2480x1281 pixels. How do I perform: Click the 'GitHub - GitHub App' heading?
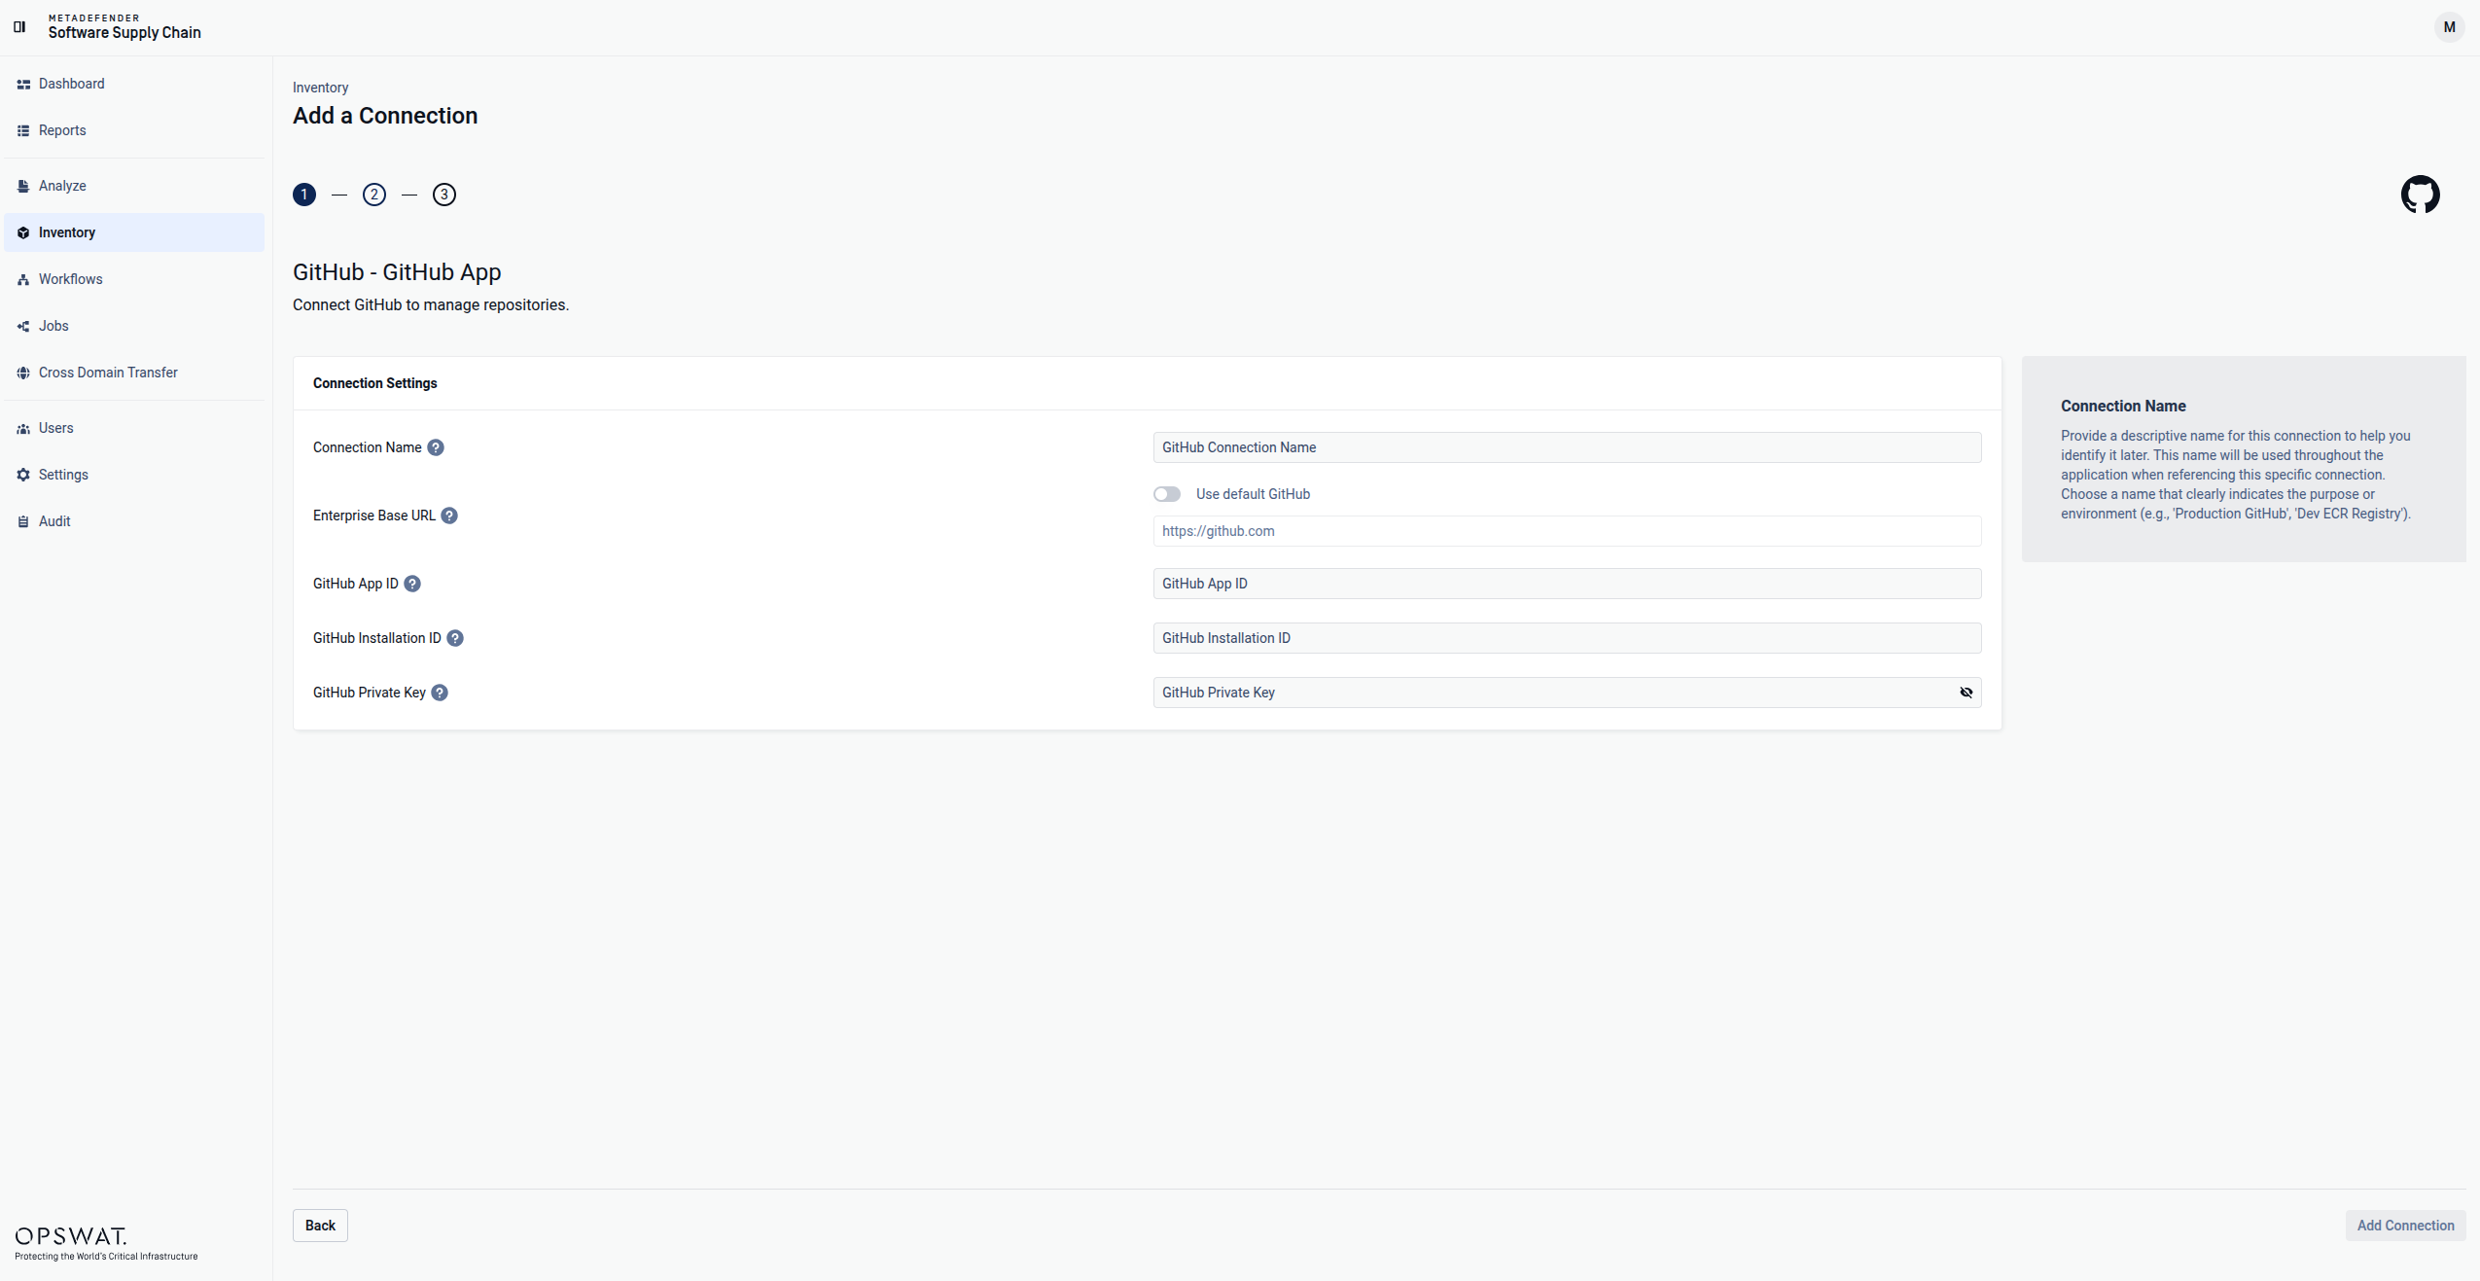pos(397,272)
